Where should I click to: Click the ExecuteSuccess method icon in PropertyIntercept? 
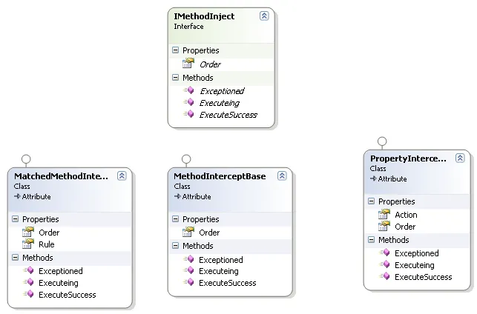[384, 277]
